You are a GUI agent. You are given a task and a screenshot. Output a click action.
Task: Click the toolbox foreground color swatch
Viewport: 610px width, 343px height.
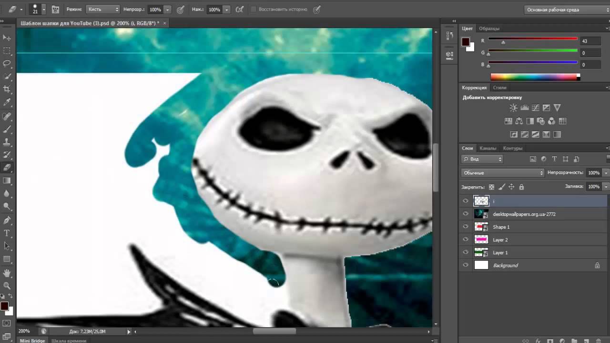click(x=4, y=306)
